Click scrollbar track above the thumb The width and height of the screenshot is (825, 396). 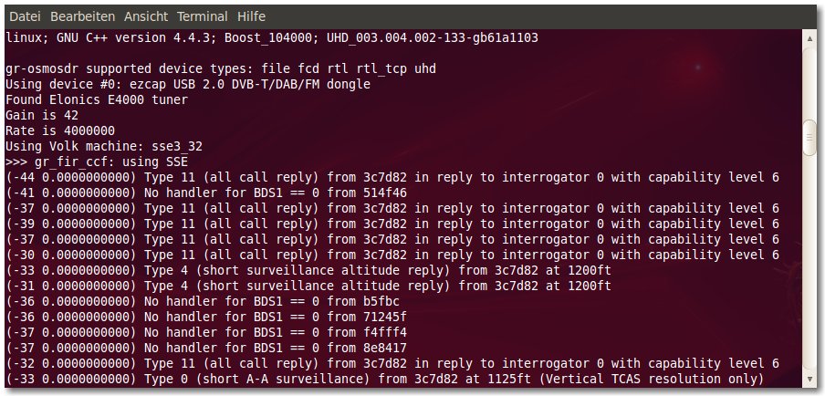point(809,81)
